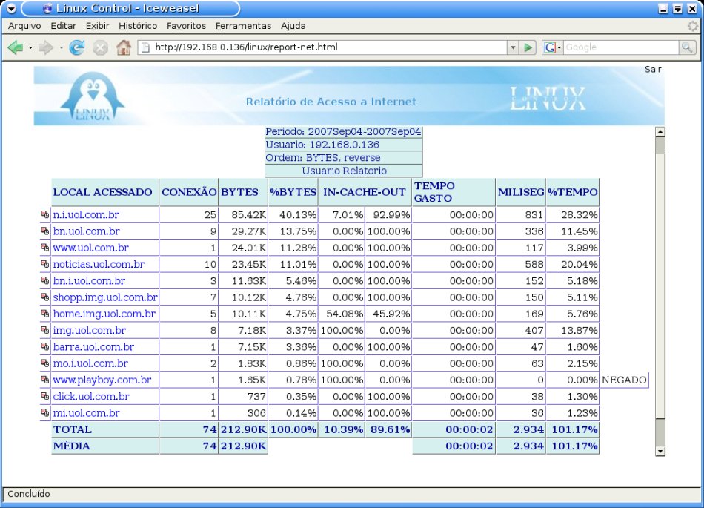Open the home page icon

[124, 47]
